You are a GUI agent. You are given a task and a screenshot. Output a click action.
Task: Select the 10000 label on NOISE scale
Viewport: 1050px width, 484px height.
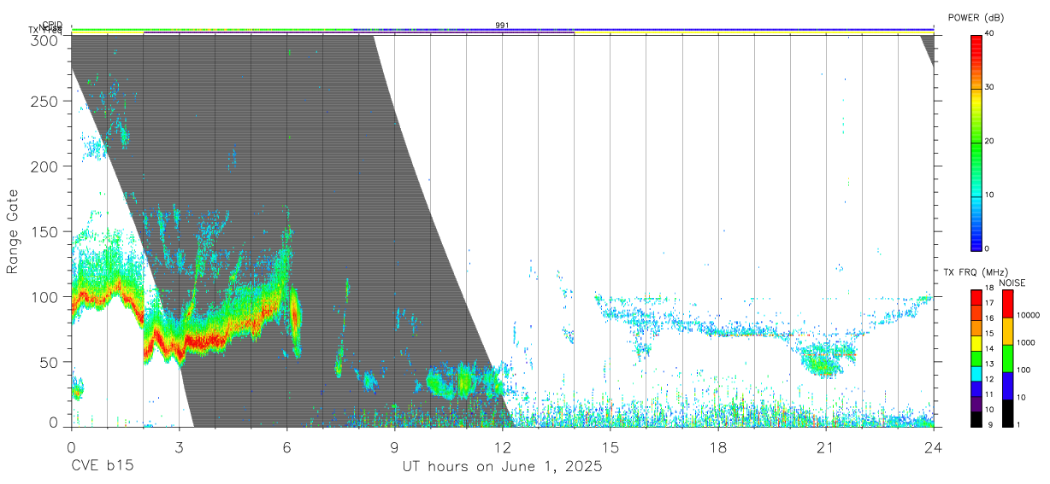tap(1027, 315)
